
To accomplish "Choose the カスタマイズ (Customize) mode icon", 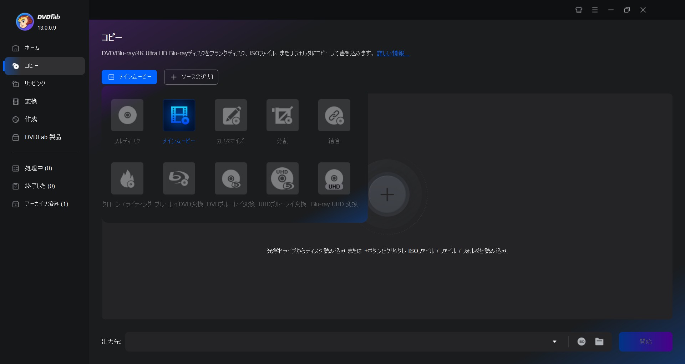I will [x=231, y=115].
